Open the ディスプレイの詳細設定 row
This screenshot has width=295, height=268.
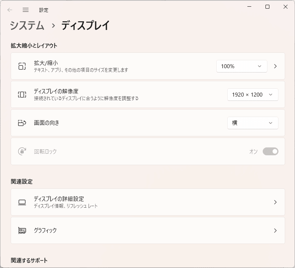tap(148, 202)
